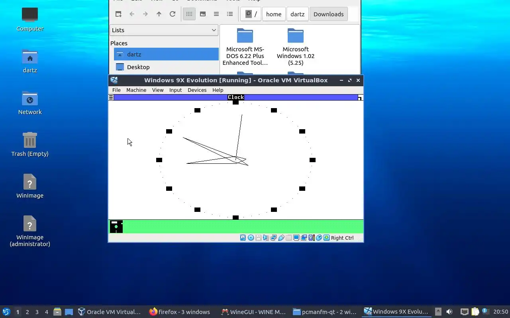The width and height of the screenshot is (510, 318).
Task: Switch to WineGUI taskbar entry
Action: pyautogui.click(x=253, y=312)
